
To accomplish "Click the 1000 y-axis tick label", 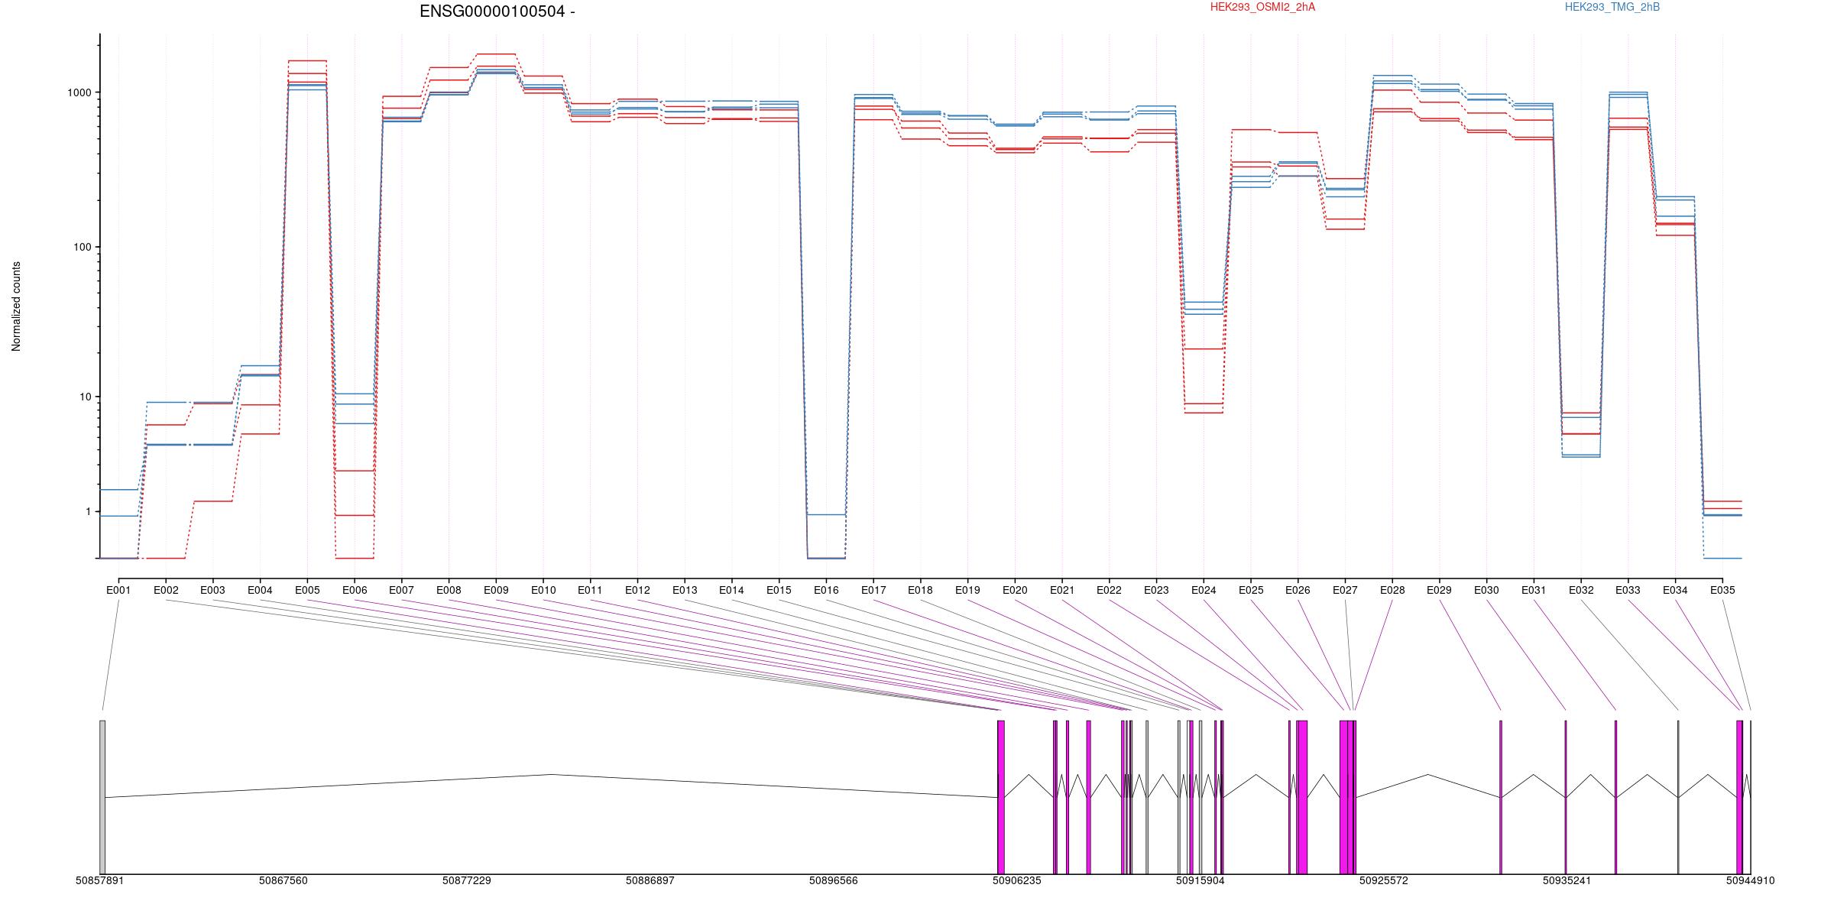I will (x=79, y=92).
